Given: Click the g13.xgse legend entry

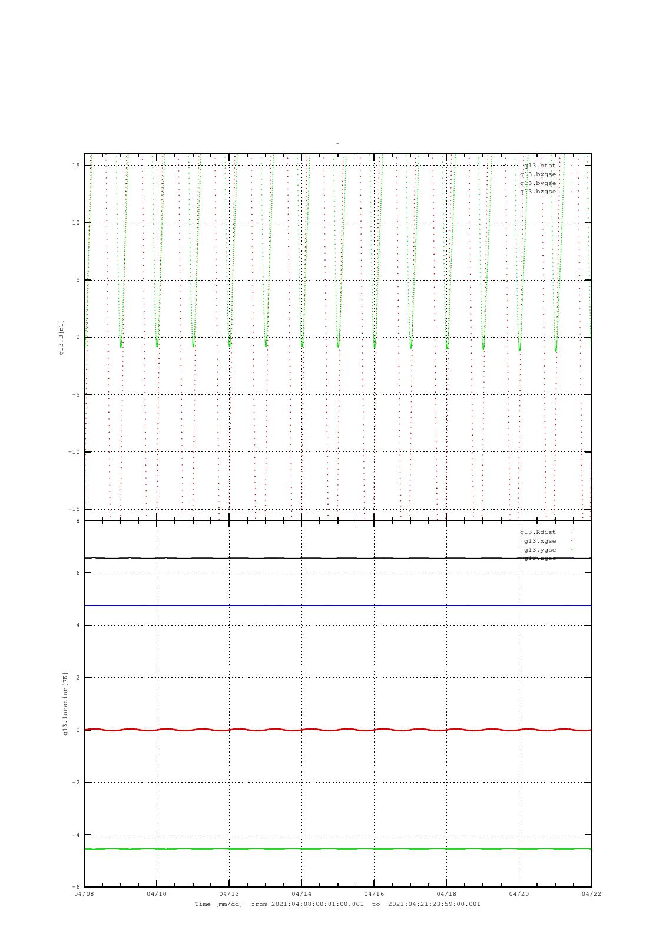Looking at the screenshot, I should point(540,541).
